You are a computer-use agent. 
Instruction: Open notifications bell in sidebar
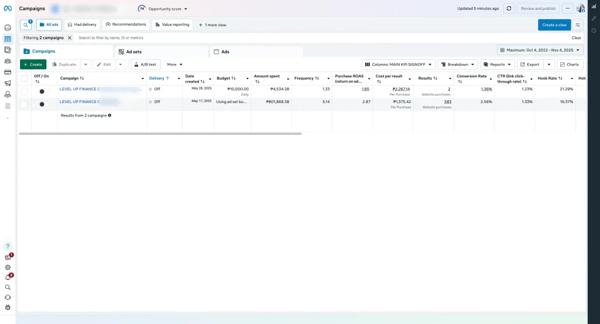coord(8,277)
